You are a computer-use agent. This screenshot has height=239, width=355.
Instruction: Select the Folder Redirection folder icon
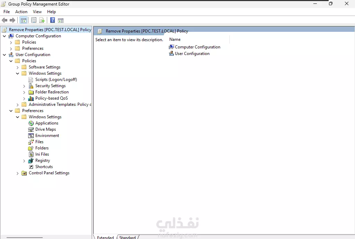pyautogui.click(x=31, y=92)
